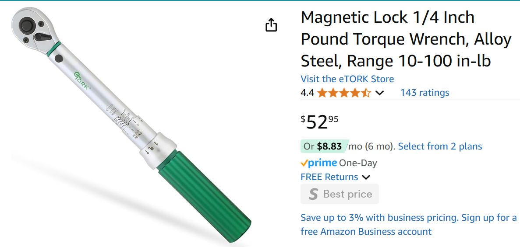Click the Best price button
The width and height of the screenshot is (520, 247).
coord(340,194)
